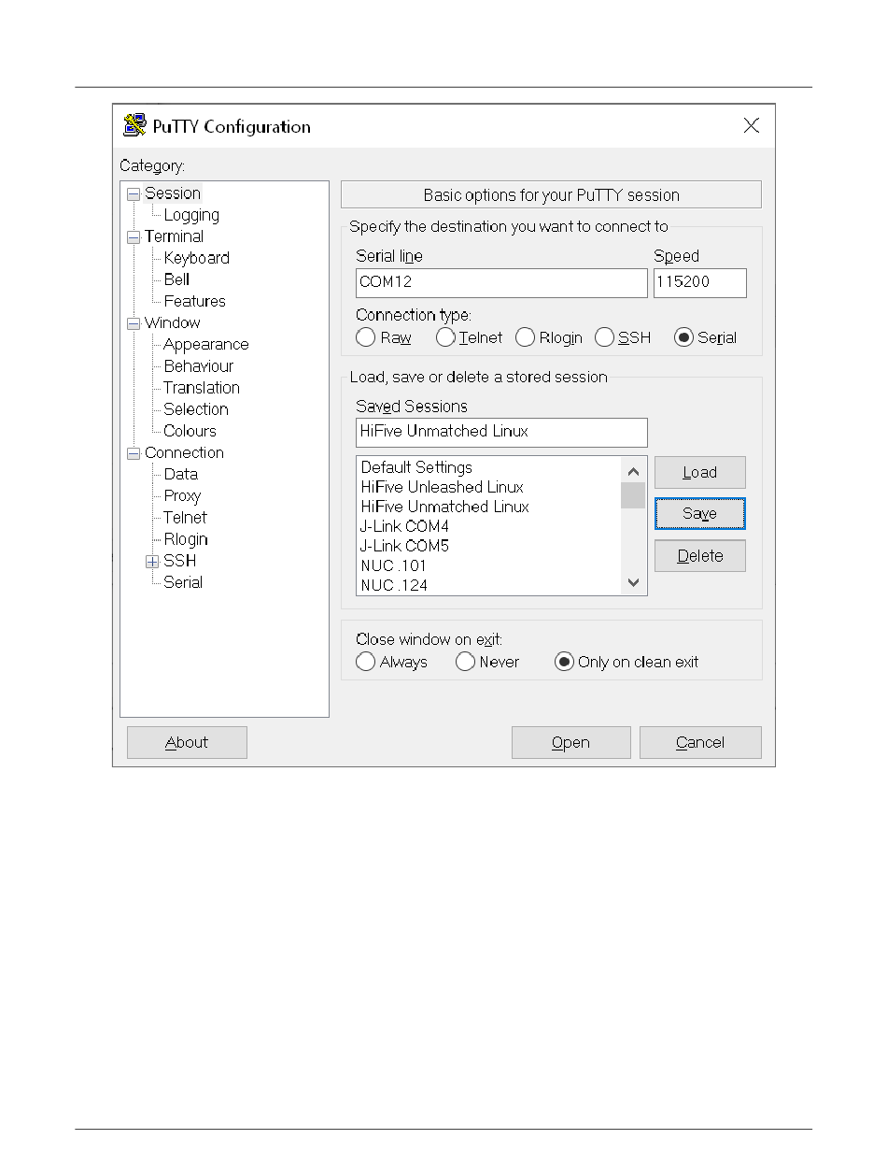Open the About dialog
Image resolution: width=887 pixels, height=1172 pixels.
tap(187, 743)
